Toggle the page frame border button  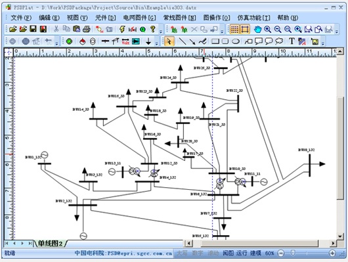[245, 30]
